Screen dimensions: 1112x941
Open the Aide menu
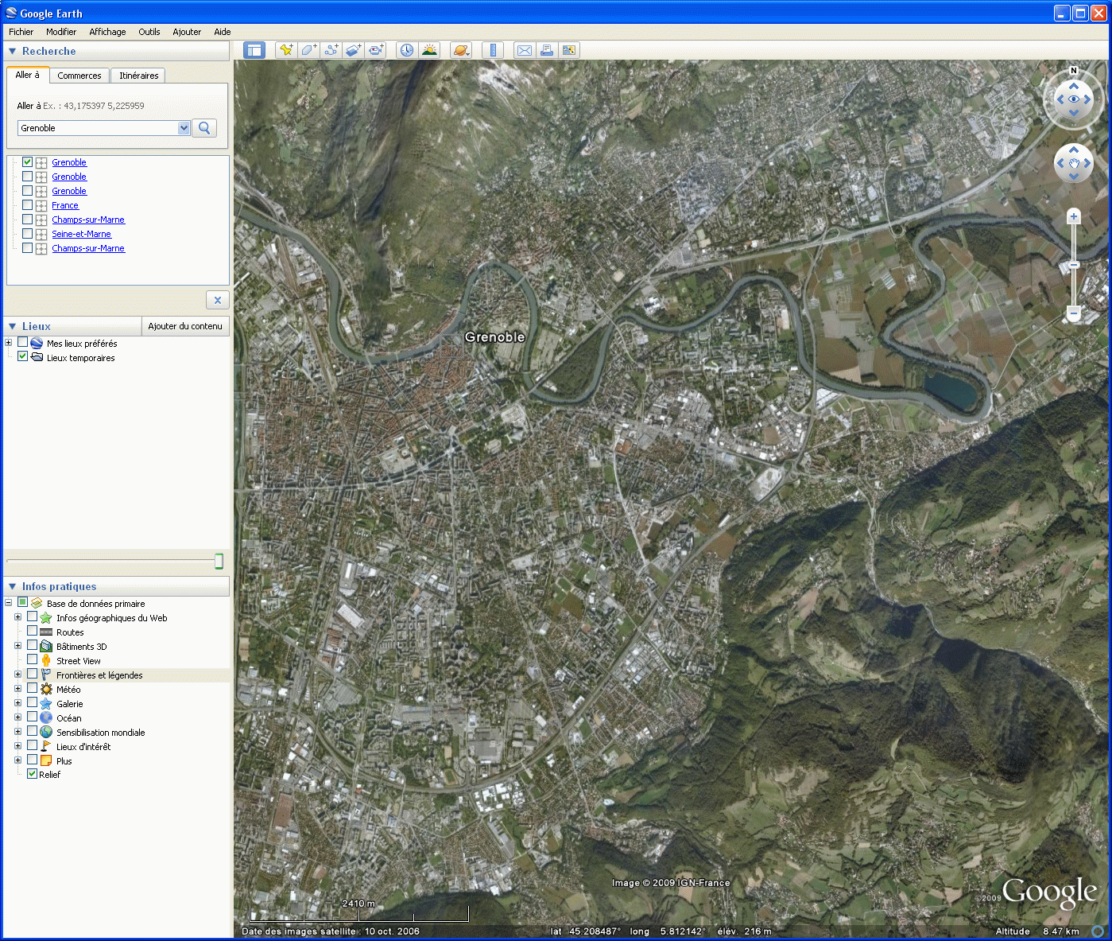coord(223,32)
